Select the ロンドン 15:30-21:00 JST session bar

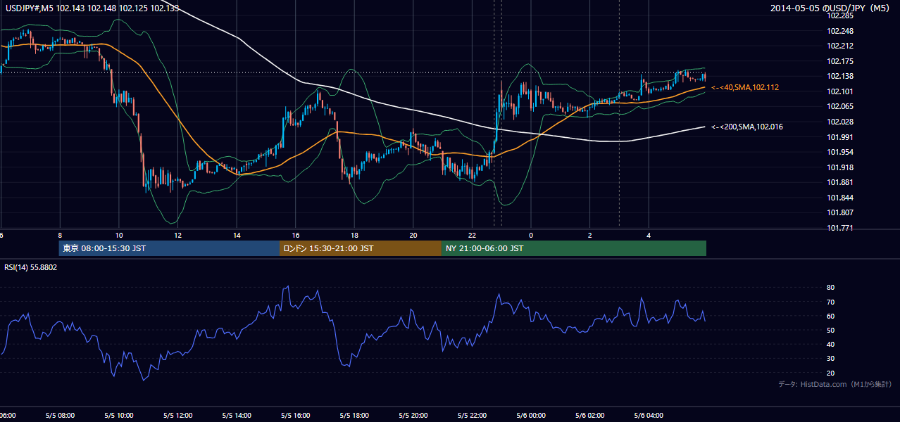361,248
